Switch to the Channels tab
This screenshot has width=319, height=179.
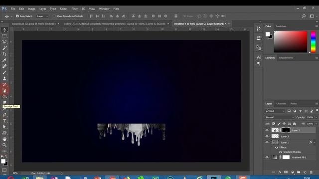click(x=281, y=104)
